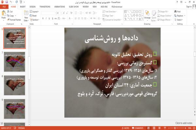
Task: Fit slide to current window
Action: pos(194,128)
